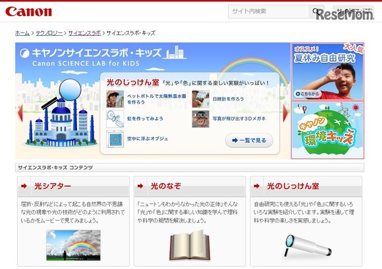Viewport: 382px width, 269px height.
Task: Click the telescope icon
Action: point(309,246)
